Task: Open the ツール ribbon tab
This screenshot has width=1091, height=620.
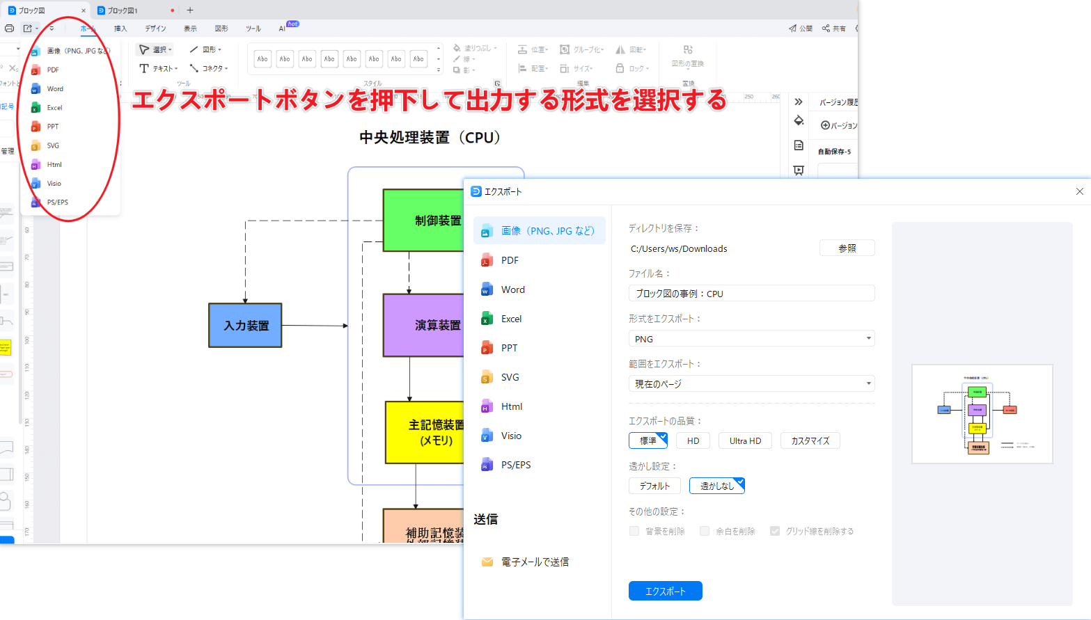Action: [x=253, y=29]
